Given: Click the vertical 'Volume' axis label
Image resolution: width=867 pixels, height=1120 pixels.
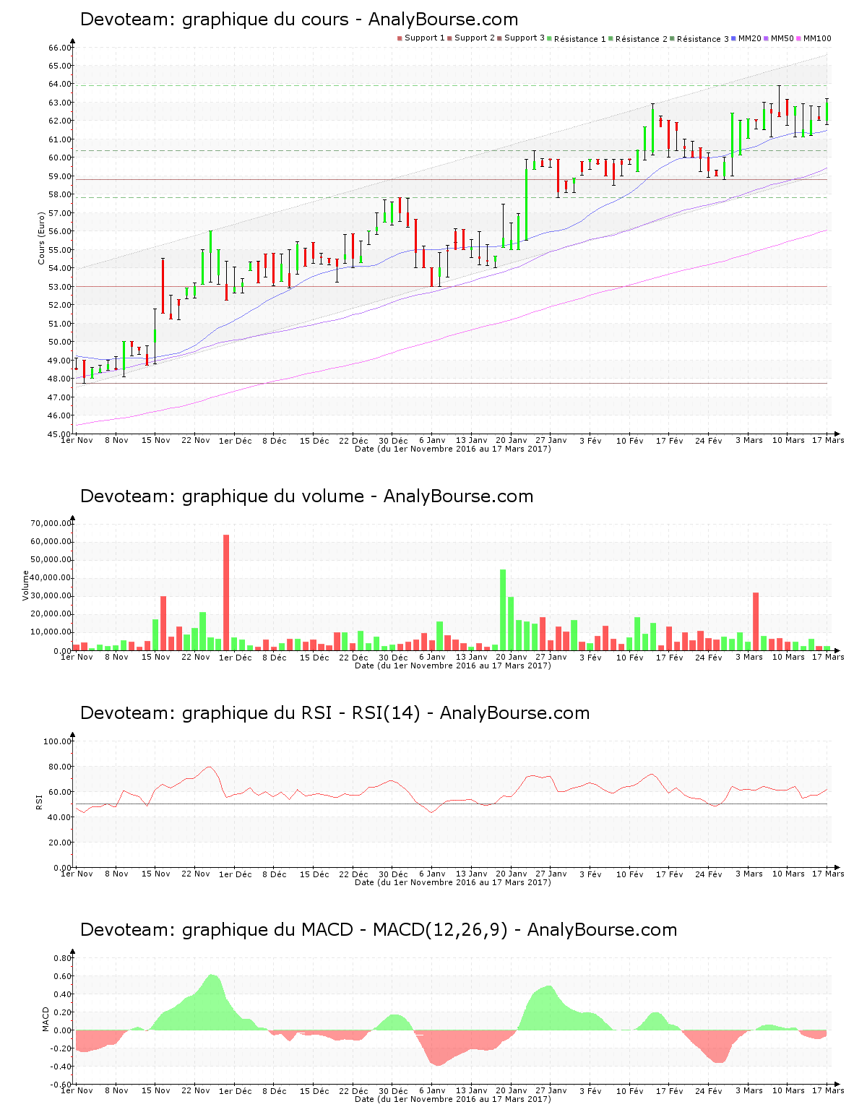Looking at the screenshot, I should pos(26,585).
